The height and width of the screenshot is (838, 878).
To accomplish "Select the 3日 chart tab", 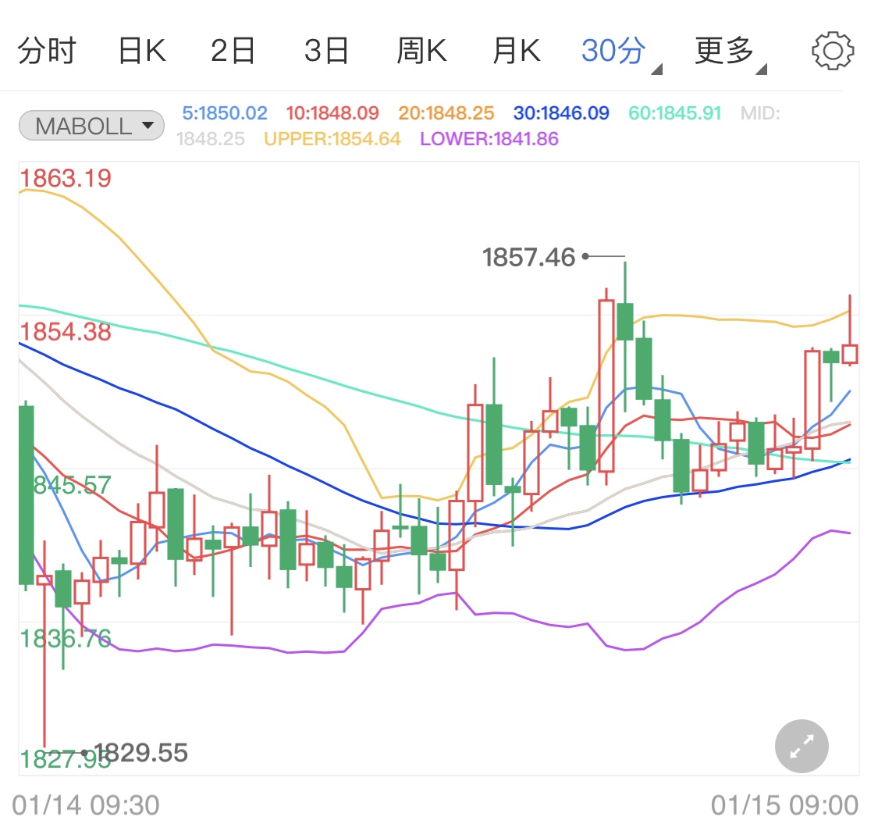I will point(326,51).
